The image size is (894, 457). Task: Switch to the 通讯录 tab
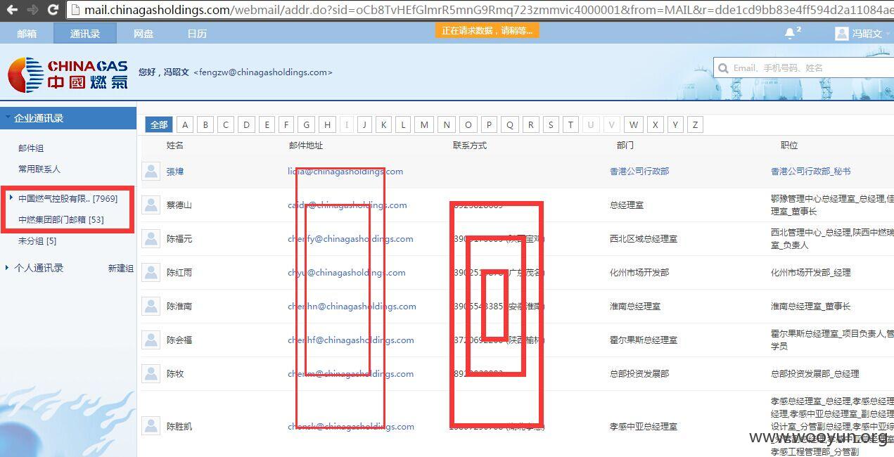pyautogui.click(x=85, y=34)
